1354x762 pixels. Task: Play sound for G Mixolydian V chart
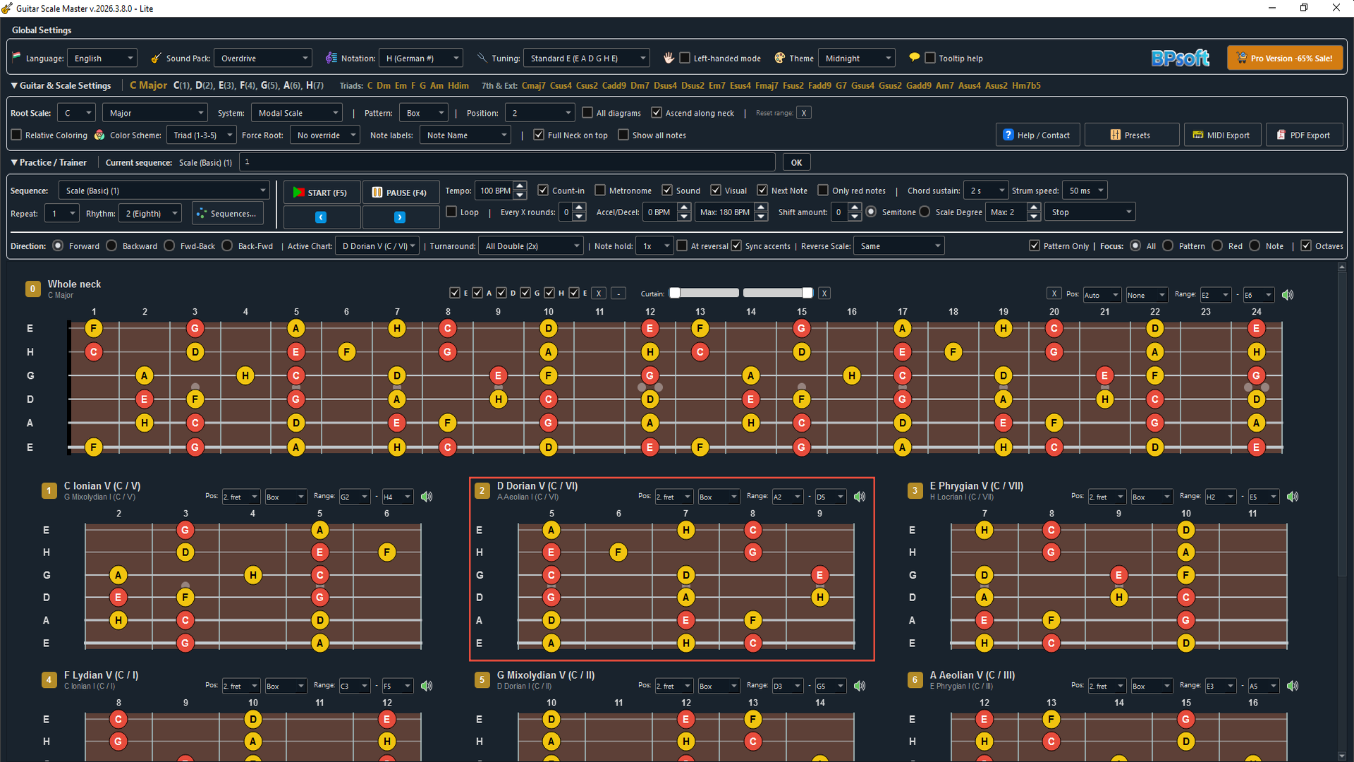pyautogui.click(x=860, y=686)
